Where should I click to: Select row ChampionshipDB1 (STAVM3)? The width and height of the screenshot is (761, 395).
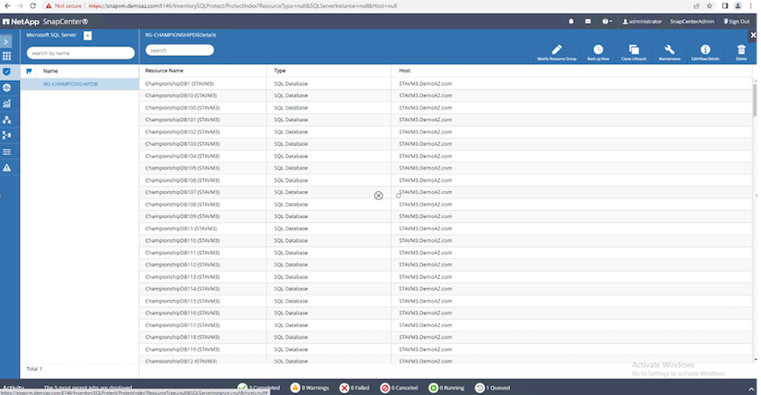click(446, 83)
